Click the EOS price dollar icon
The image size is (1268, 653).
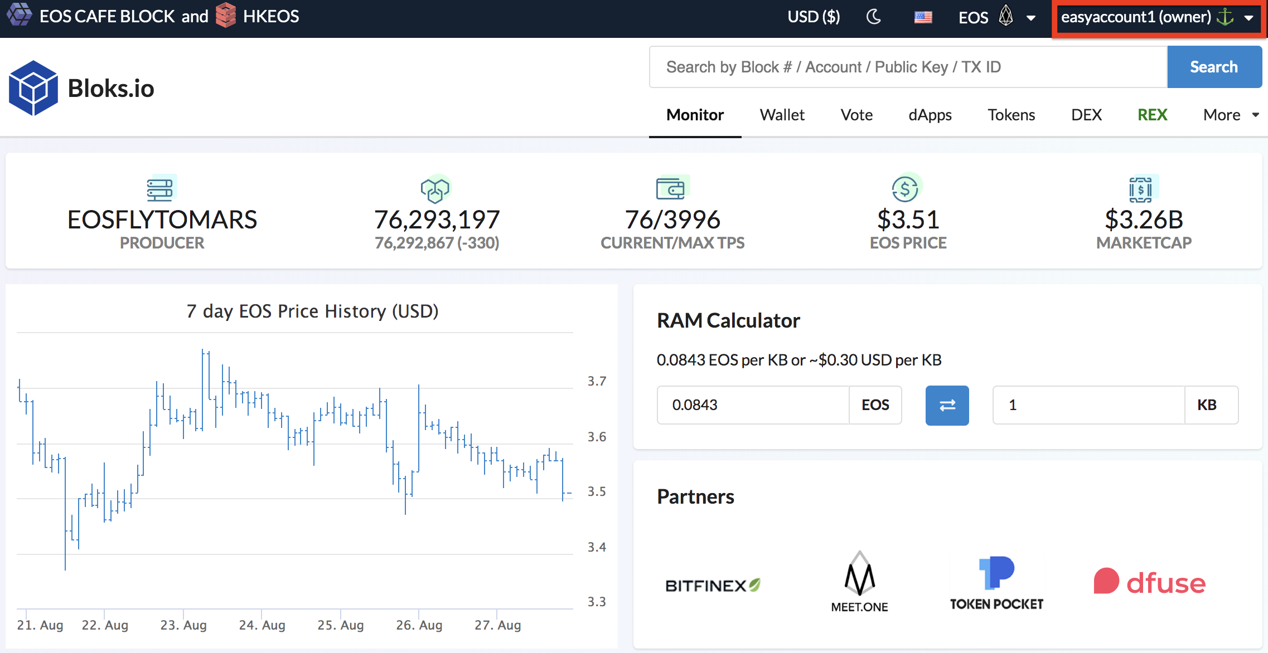pyautogui.click(x=907, y=188)
